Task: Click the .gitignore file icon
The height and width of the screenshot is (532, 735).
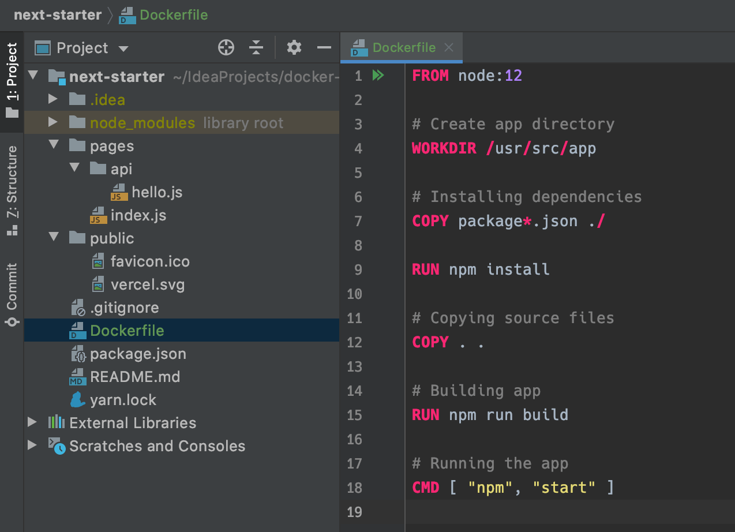Action: 77,308
